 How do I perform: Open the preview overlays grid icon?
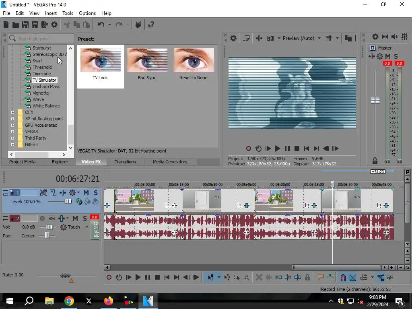[x=329, y=38]
